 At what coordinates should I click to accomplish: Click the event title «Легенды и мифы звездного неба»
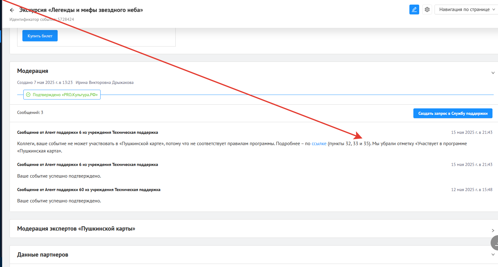click(x=81, y=10)
